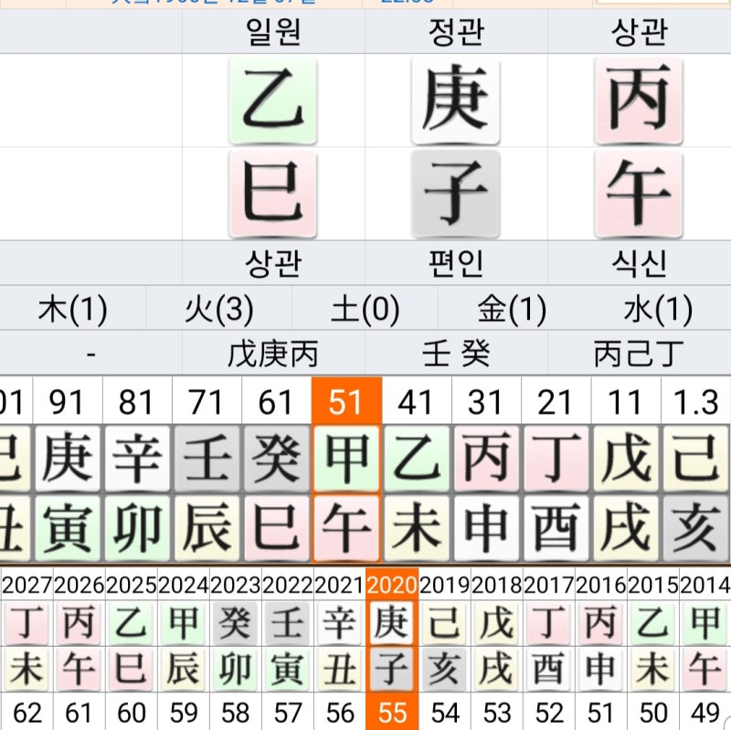Screen dimensions: 731x730
Task: Select the 11 daeun period number
Action: tap(625, 401)
